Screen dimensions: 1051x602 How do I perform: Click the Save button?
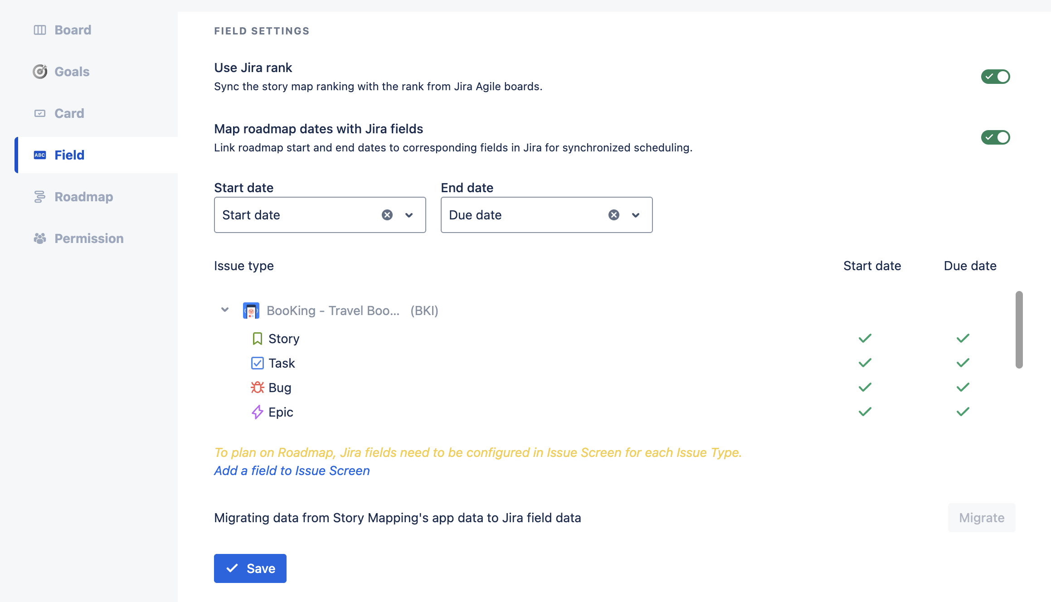(x=250, y=568)
